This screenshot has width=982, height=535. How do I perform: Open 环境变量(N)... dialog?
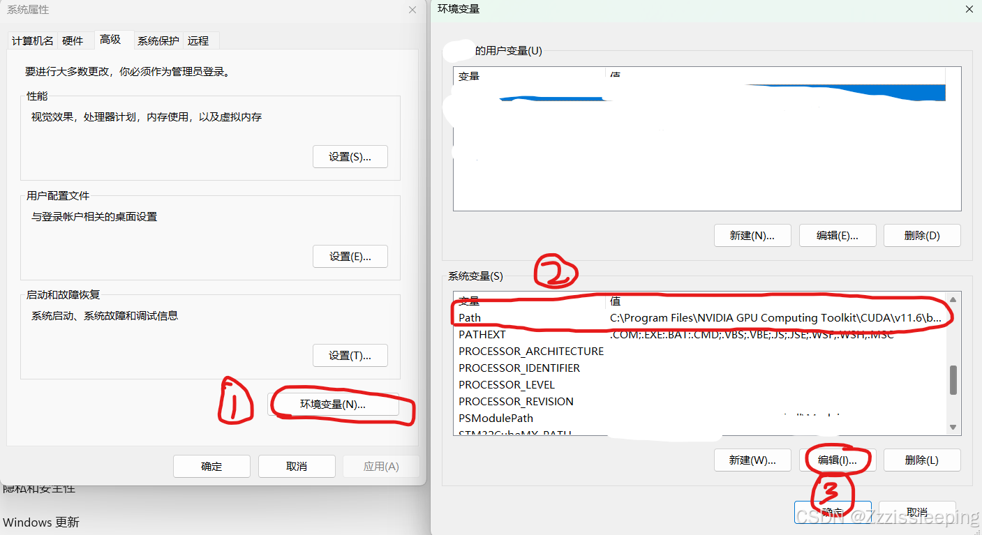pyautogui.click(x=333, y=405)
